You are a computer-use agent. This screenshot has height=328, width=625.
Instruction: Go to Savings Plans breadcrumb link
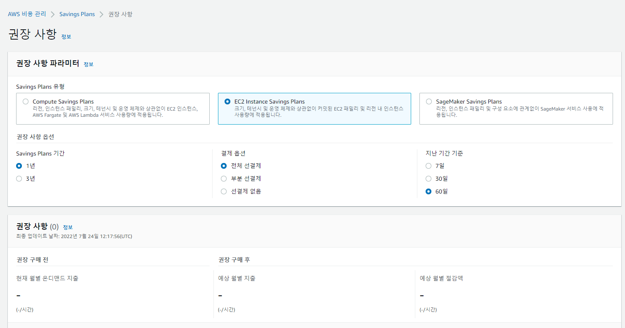77,14
